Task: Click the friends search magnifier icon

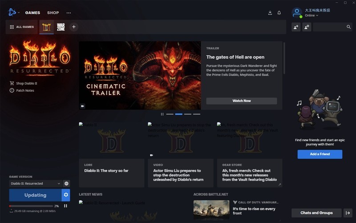Action: 348,27
